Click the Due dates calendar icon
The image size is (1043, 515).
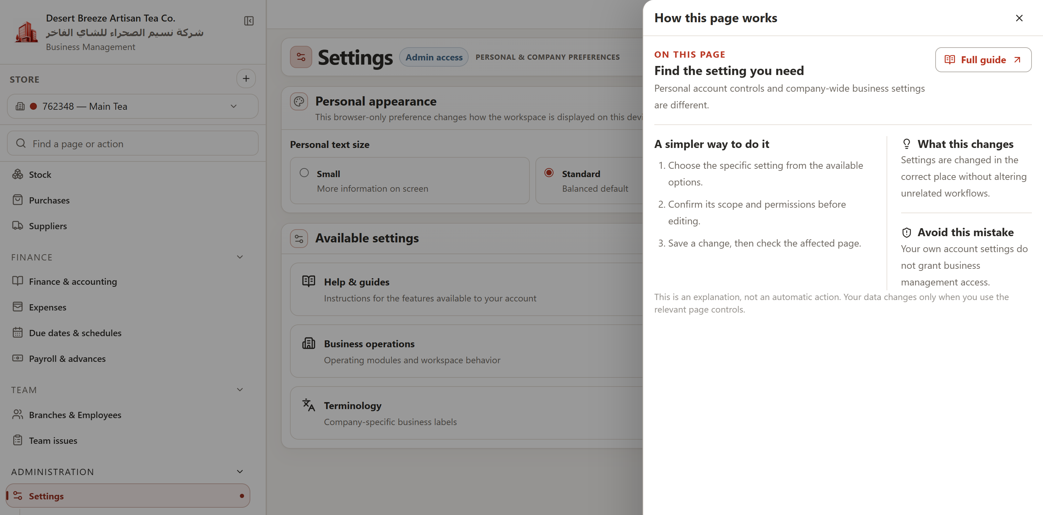point(17,333)
